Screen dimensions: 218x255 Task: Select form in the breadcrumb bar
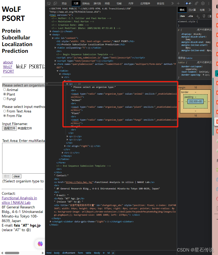80,253
